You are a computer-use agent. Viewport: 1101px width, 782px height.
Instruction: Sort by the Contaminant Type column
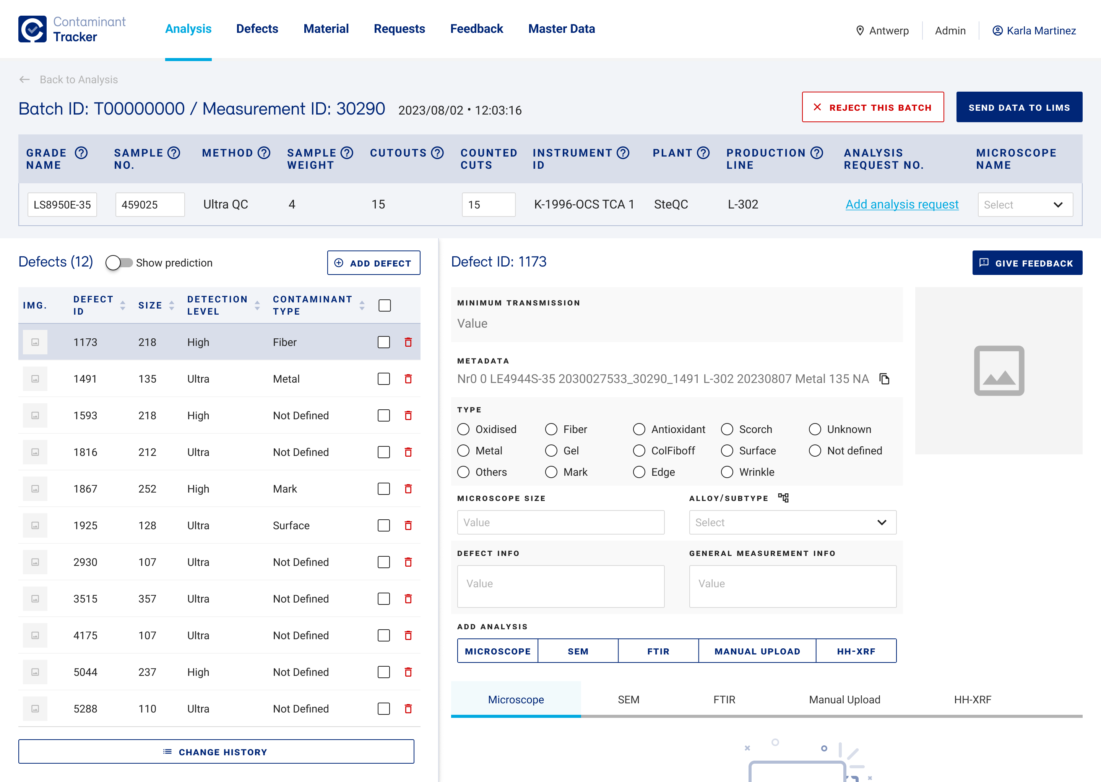click(x=362, y=305)
